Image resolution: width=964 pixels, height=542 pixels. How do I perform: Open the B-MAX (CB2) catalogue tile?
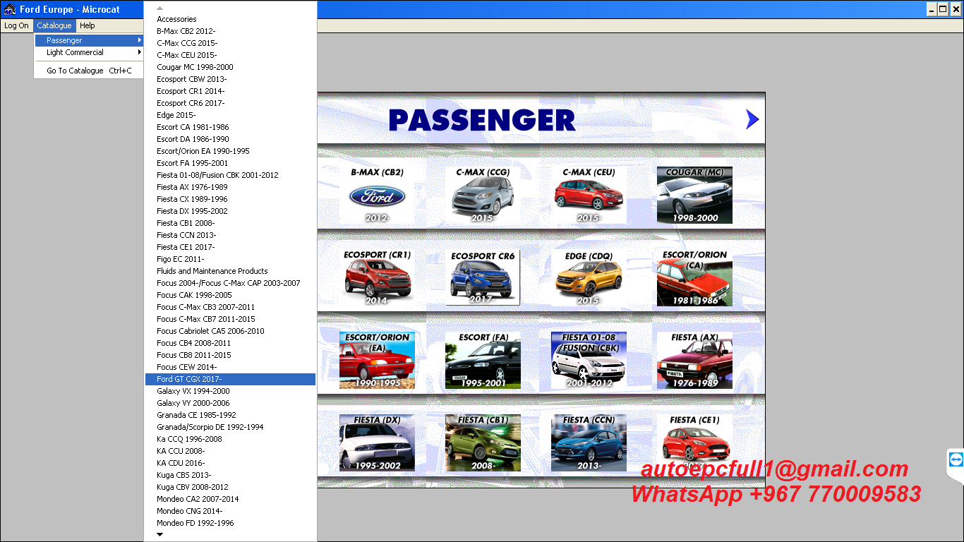[x=377, y=195]
